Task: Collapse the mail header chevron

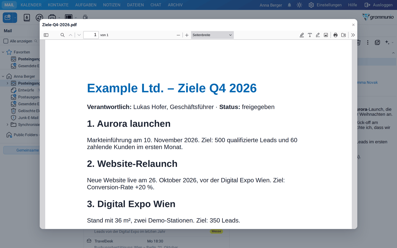Action: point(393,53)
